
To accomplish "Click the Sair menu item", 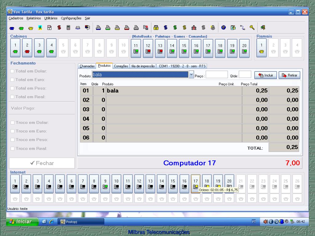I will coord(87,18).
